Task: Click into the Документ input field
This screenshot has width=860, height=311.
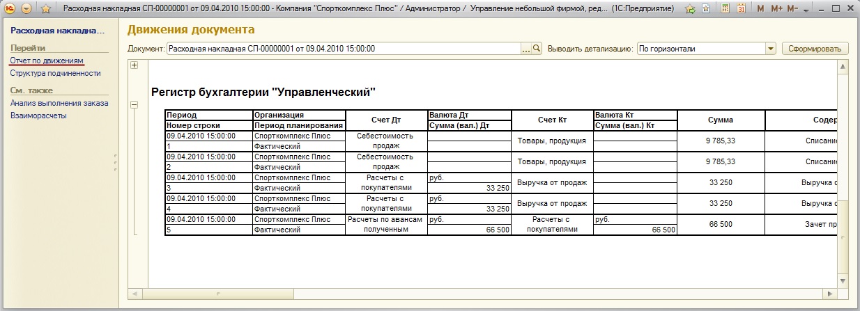Action: [344, 49]
